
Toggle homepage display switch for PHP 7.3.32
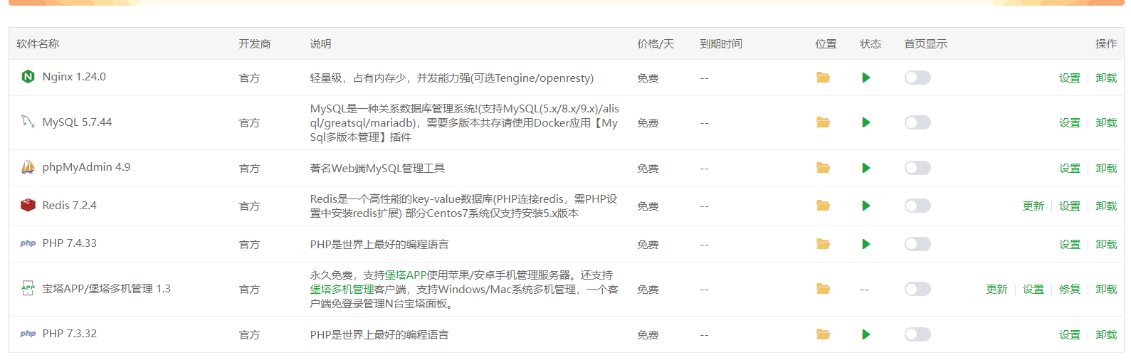pos(917,334)
